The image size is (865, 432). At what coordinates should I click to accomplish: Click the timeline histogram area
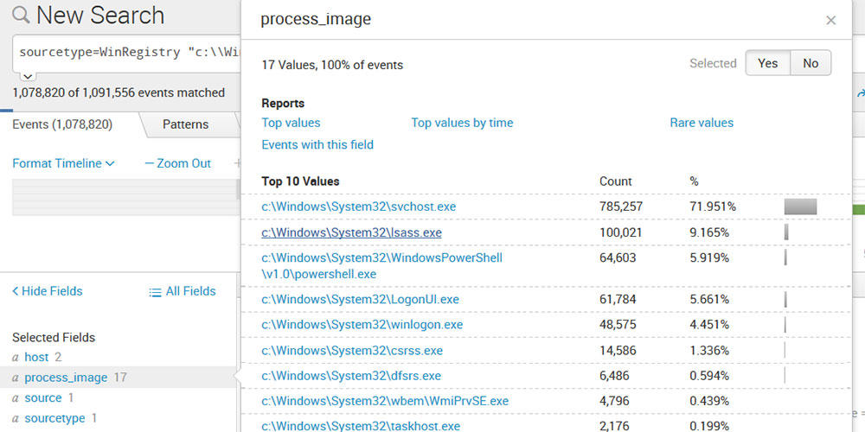(125, 197)
